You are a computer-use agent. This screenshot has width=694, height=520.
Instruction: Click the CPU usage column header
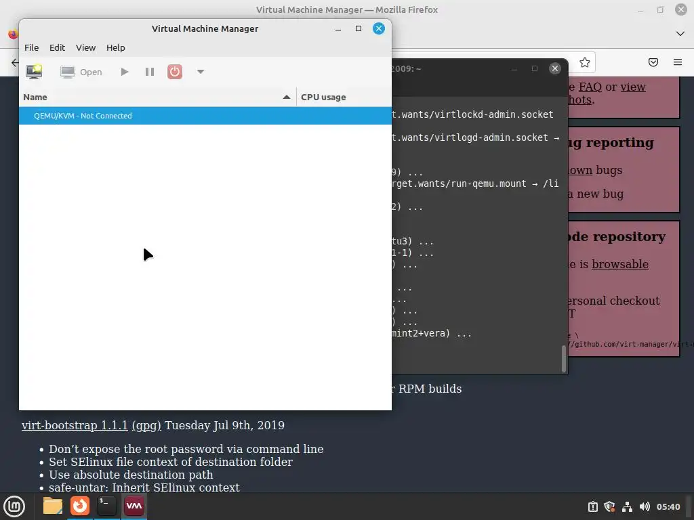point(344,97)
